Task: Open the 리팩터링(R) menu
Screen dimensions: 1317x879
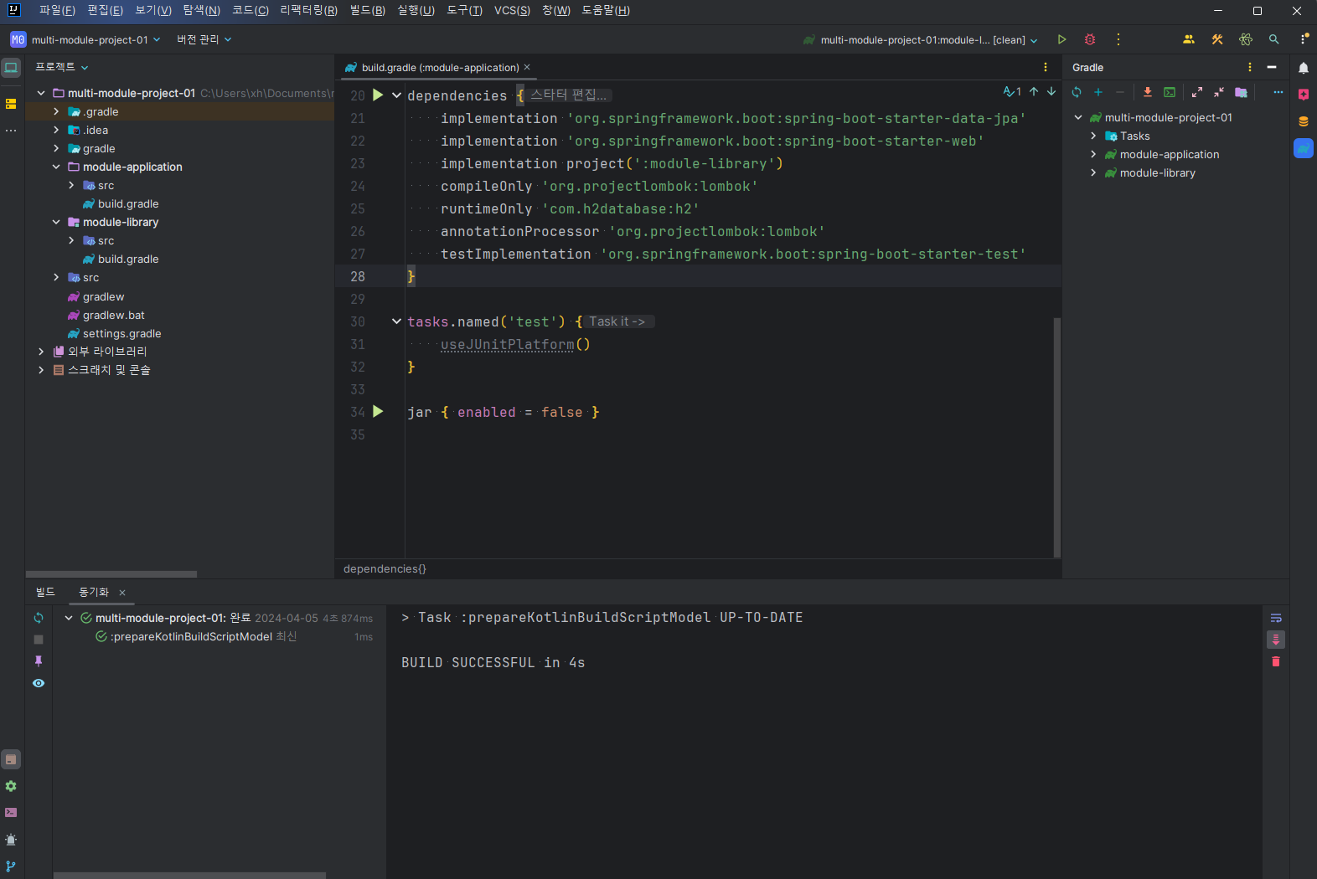Action: (308, 10)
